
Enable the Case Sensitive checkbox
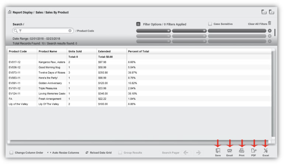(210, 24)
